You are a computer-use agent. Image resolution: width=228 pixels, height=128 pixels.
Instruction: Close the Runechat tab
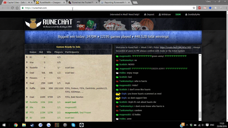[x=96, y=3]
